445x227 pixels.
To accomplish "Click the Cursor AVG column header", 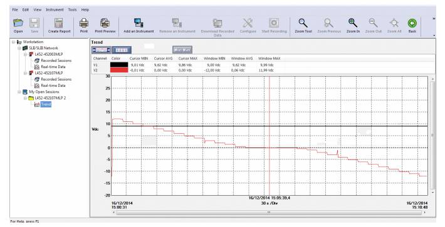I will (x=163, y=58).
